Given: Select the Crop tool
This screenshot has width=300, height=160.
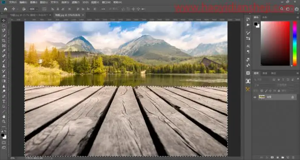Looking at the screenshot, I should 4,41.
